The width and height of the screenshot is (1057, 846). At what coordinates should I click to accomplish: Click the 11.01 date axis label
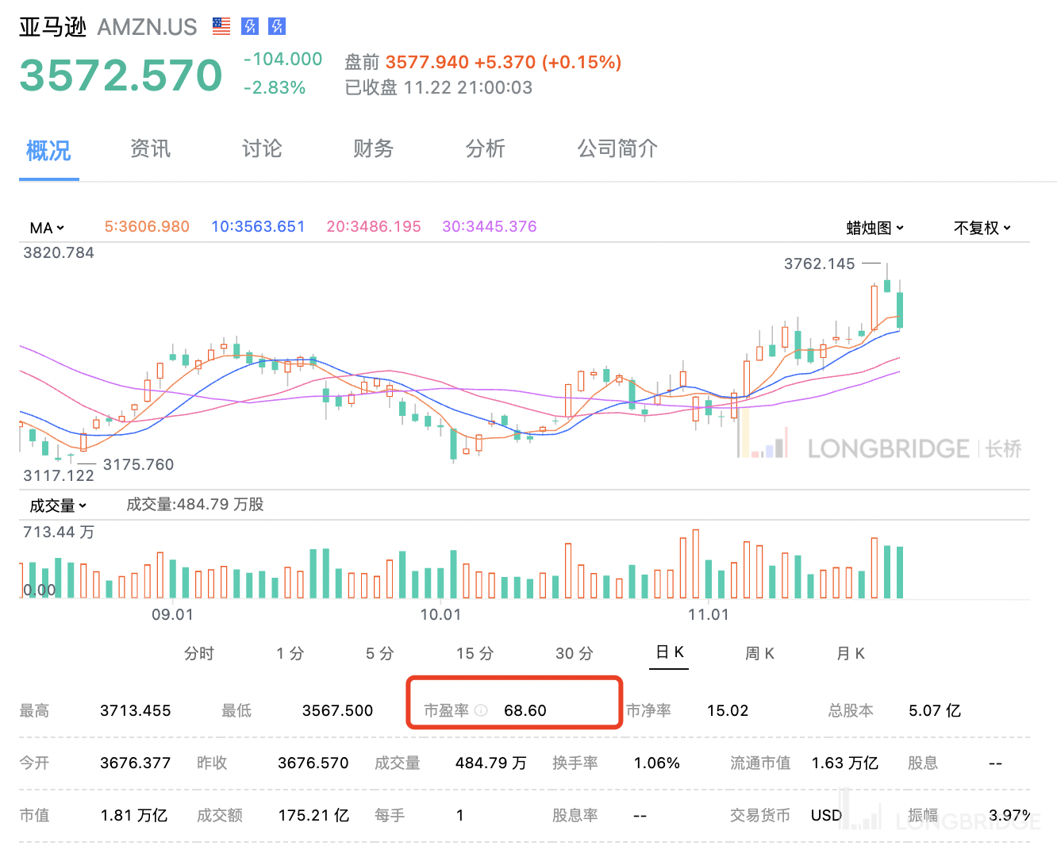click(708, 614)
